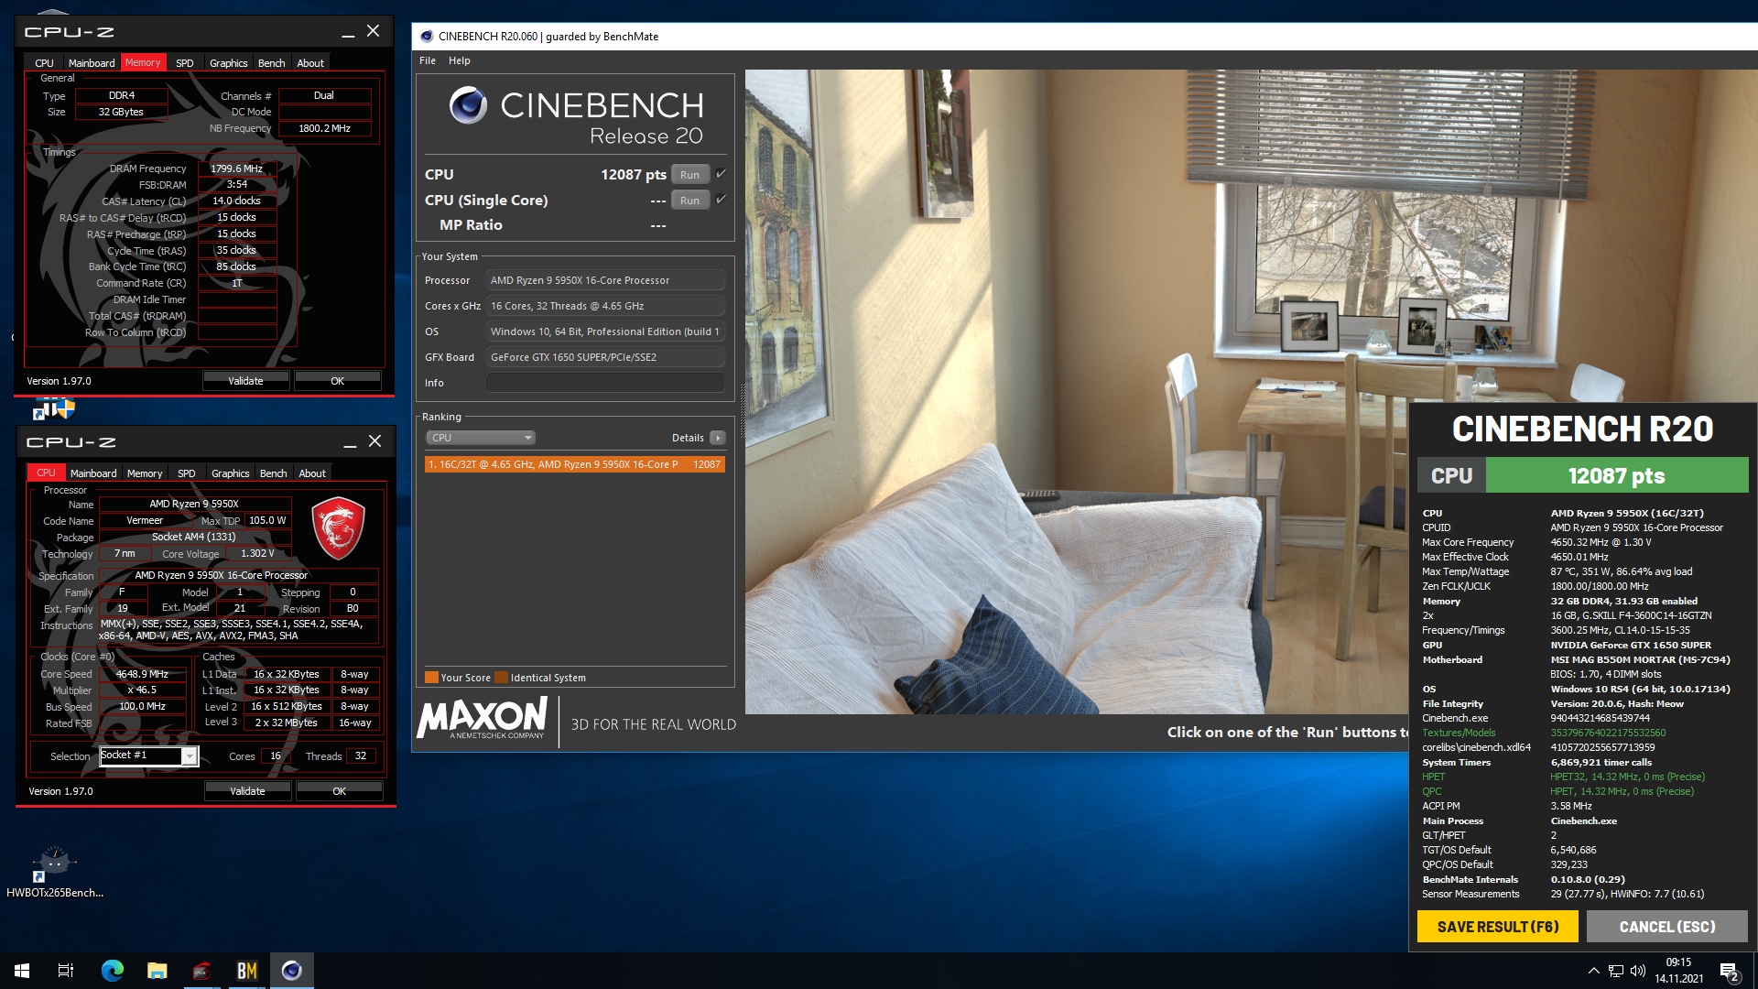The image size is (1758, 989).
Task: Open volume control tray icon
Action: point(1638,971)
